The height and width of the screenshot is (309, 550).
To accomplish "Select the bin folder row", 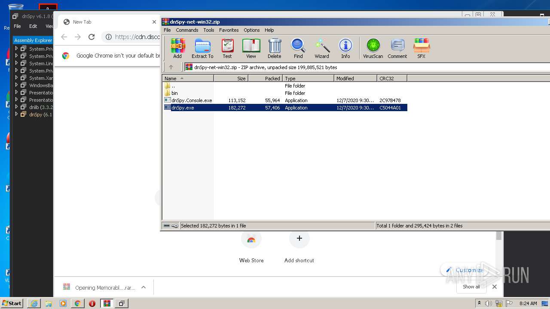I will click(285, 93).
